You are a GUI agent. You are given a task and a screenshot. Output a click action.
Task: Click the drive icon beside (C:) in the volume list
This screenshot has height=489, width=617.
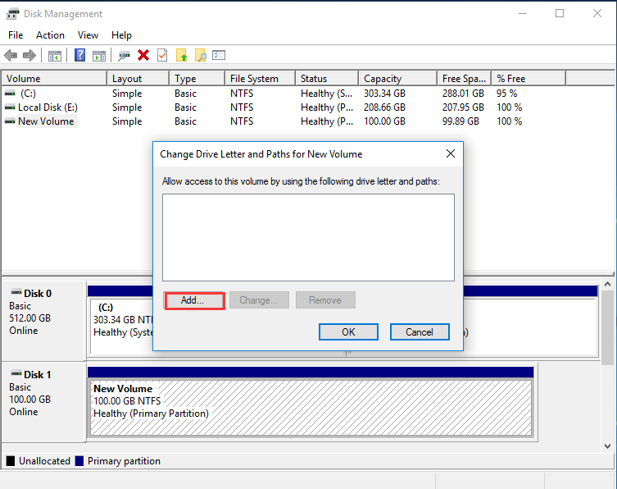point(10,94)
